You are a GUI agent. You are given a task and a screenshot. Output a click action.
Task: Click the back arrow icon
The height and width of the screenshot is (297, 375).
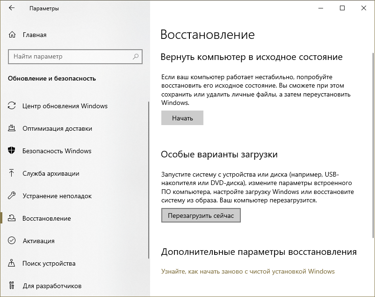coord(11,8)
